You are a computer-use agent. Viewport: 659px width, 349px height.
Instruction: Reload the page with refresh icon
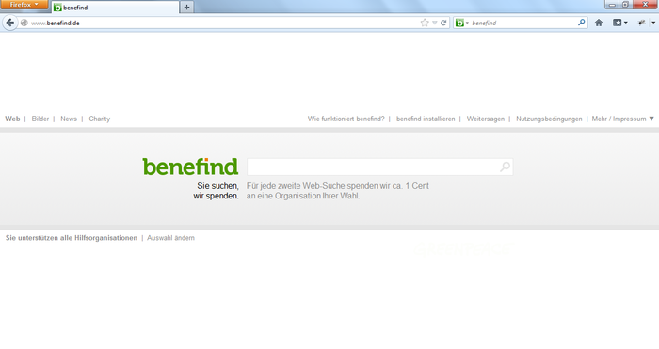point(443,23)
